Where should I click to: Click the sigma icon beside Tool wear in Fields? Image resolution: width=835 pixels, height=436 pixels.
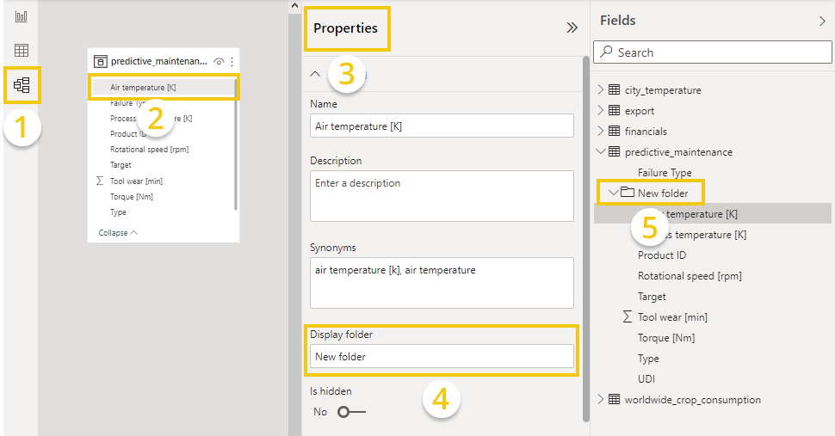coord(628,317)
